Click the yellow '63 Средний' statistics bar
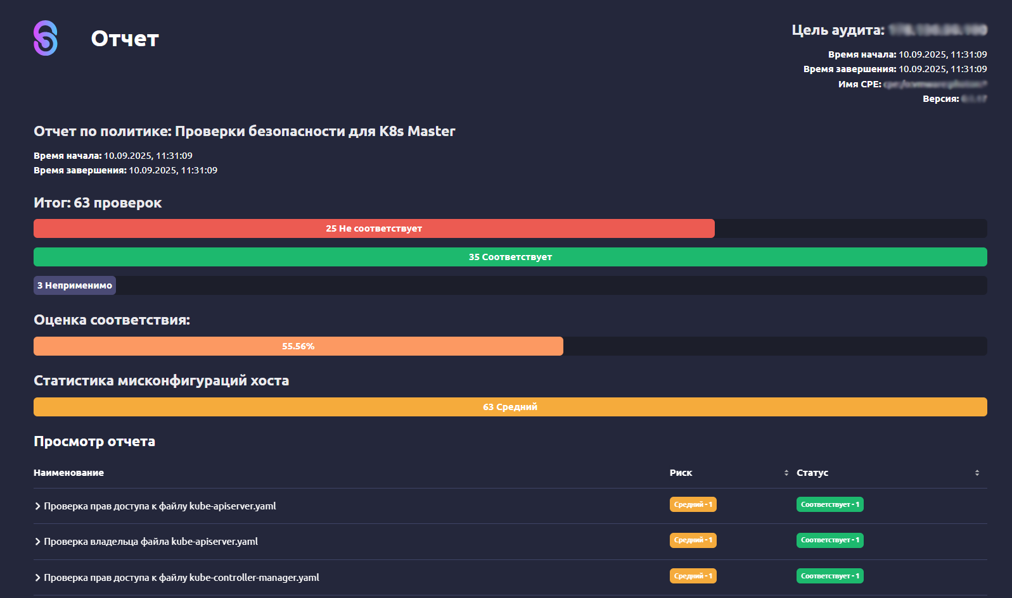 coord(510,407)
